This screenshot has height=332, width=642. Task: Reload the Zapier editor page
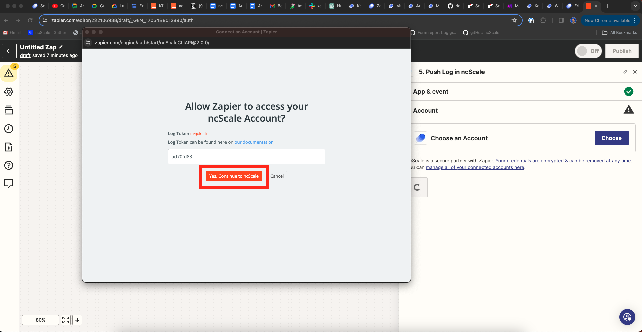click(x=30, y=20)
